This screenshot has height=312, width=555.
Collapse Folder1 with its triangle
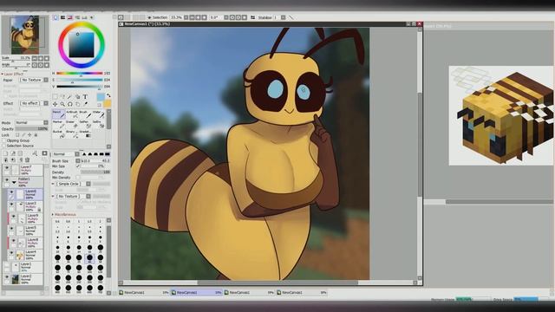coord(14,183)
